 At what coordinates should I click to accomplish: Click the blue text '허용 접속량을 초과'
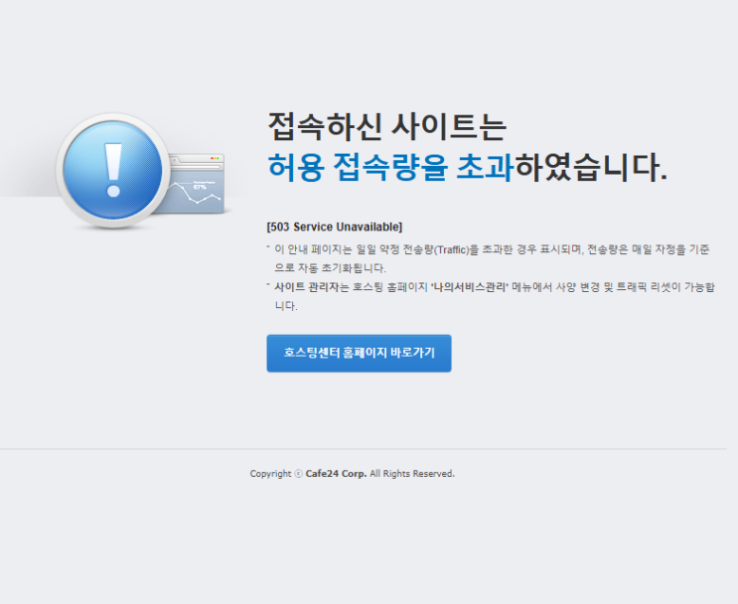pyautogui.click(x=390, y=167)
